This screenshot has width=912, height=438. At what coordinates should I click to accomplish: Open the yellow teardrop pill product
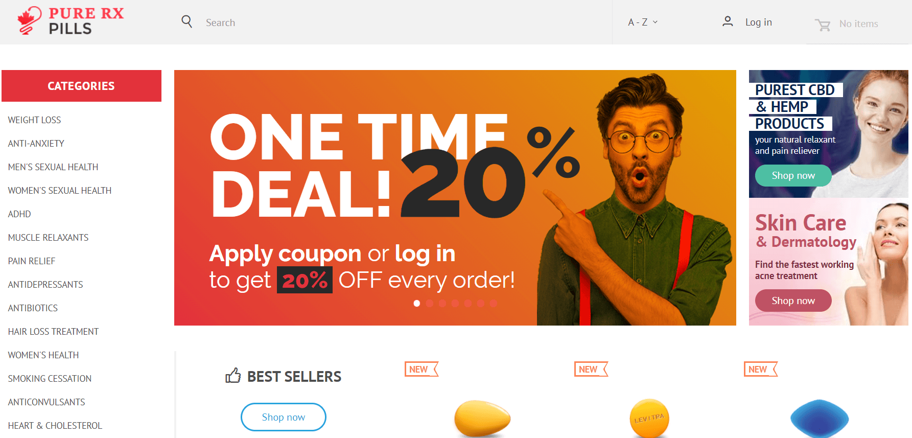(482, 419)
